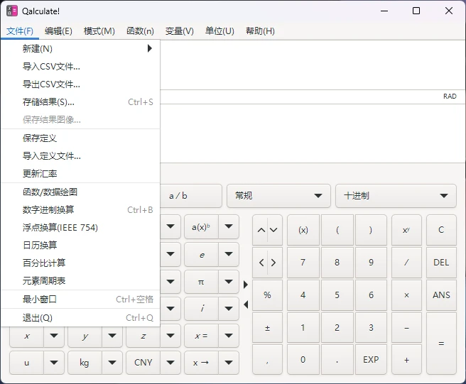Click the xʸ power key
This screenshot has height=384, width=466.
[x=406, y=230]
